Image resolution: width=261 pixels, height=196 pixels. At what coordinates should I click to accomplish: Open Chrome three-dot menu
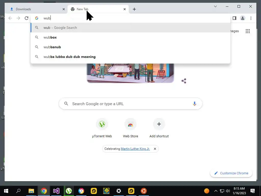251,18
